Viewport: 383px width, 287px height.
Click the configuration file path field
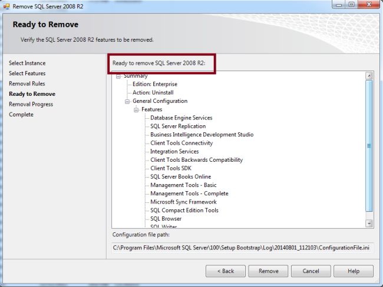pos(242,248)
